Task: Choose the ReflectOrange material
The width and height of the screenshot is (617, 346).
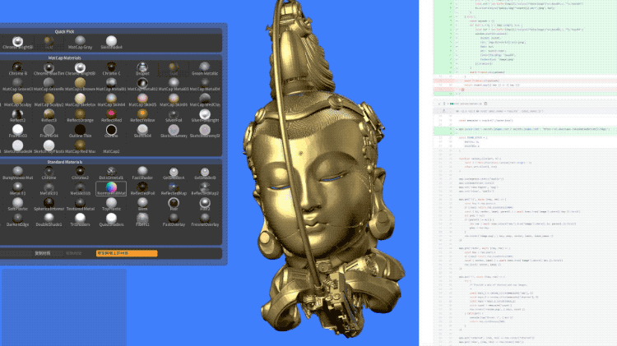Action: [x=80, y=116]
